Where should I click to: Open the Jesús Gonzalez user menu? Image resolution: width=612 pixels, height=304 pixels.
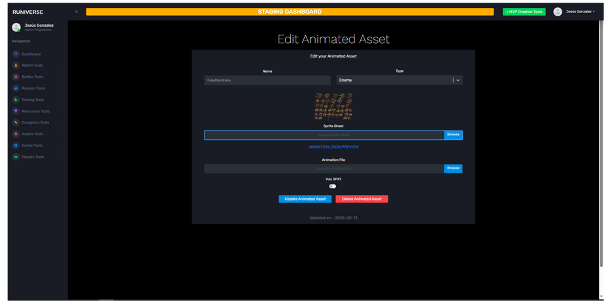(574, 12)
